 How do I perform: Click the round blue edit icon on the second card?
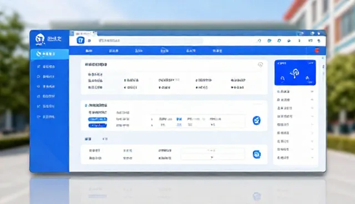coord(256,120)
